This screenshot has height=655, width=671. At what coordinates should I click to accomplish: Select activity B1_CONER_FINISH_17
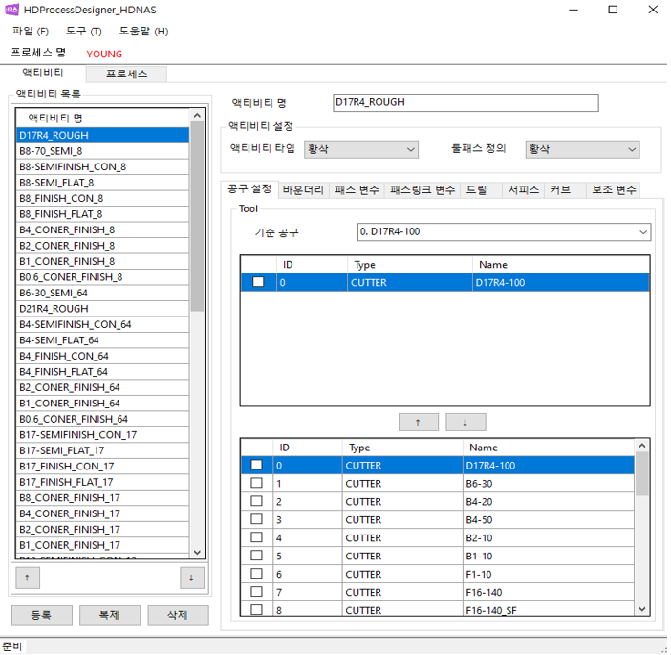102,544
